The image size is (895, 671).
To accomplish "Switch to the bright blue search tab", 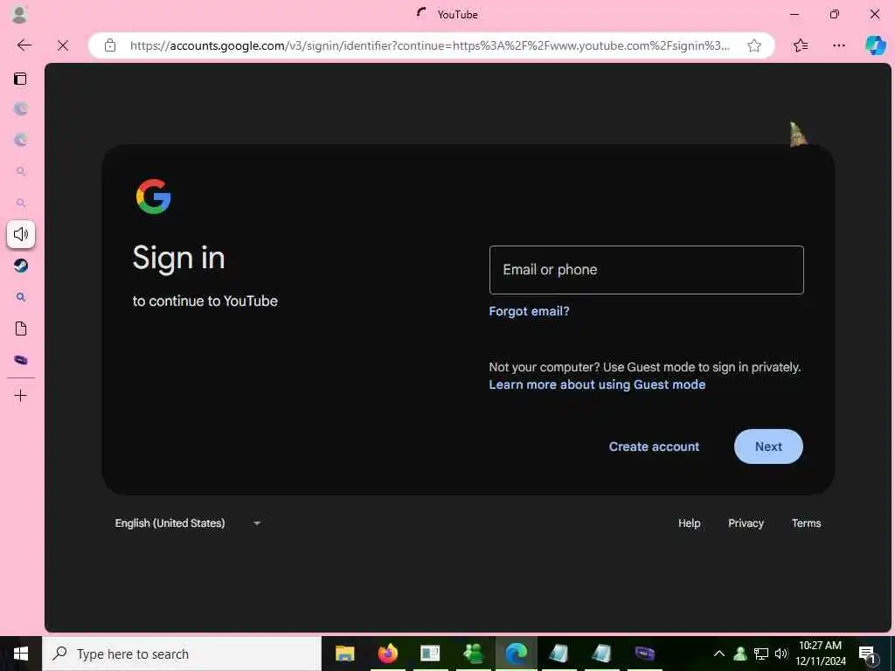I will point(21,297).
